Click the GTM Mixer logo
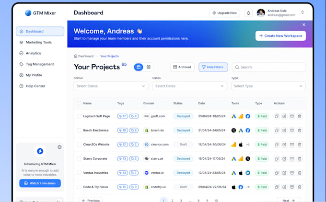The width and height of the screenshot is (326, 202). pos(40,13)
